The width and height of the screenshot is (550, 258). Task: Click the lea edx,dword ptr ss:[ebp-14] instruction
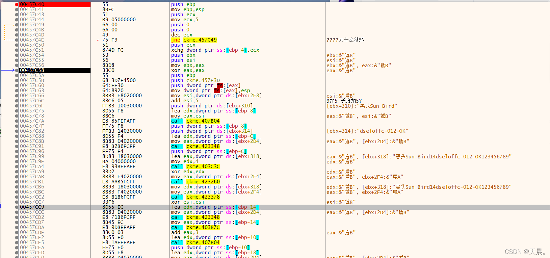215,207
